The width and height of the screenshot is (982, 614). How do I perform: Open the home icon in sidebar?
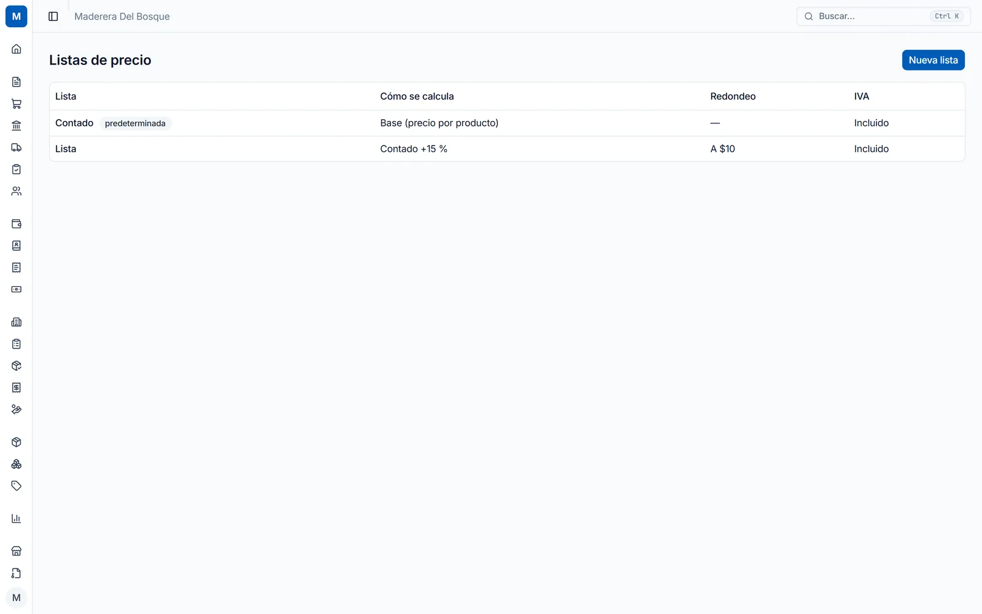17,49
